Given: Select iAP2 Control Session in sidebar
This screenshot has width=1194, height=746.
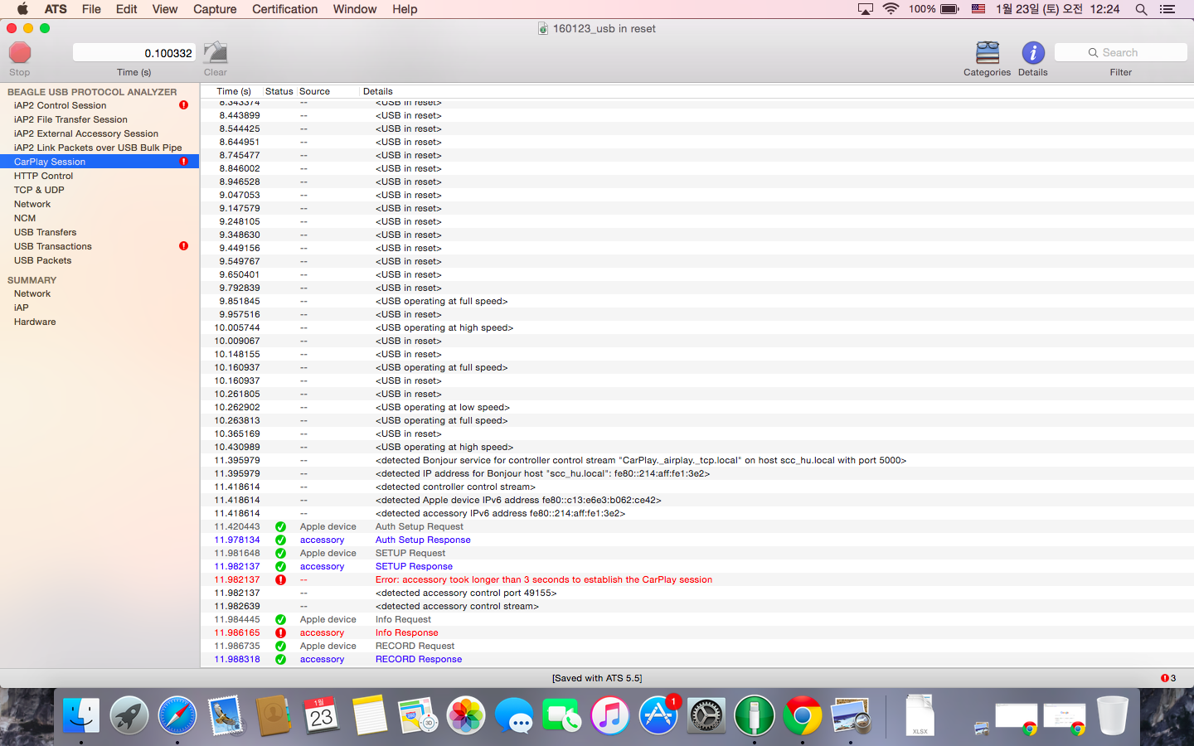Looking at the screenshot, I should click(99, 105).
